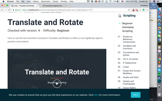Bookmark this page with the star
Screen dimensions: 162x101
129,10
